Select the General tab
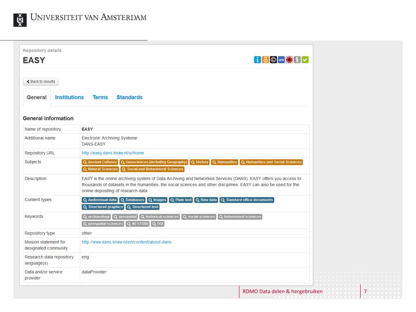This screenshot has width=416, height=312. [x=37, y=97]
